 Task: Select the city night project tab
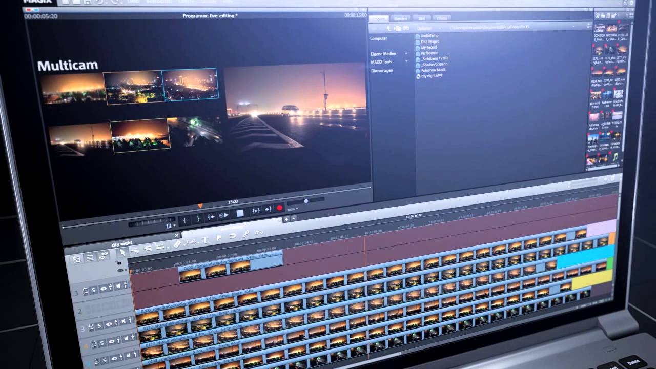pyautogui.click(x=122, y=244)
